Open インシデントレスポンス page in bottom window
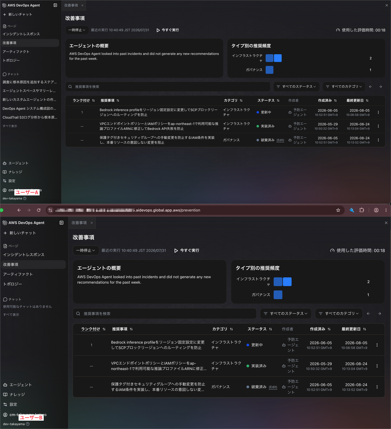 point(24,255)
